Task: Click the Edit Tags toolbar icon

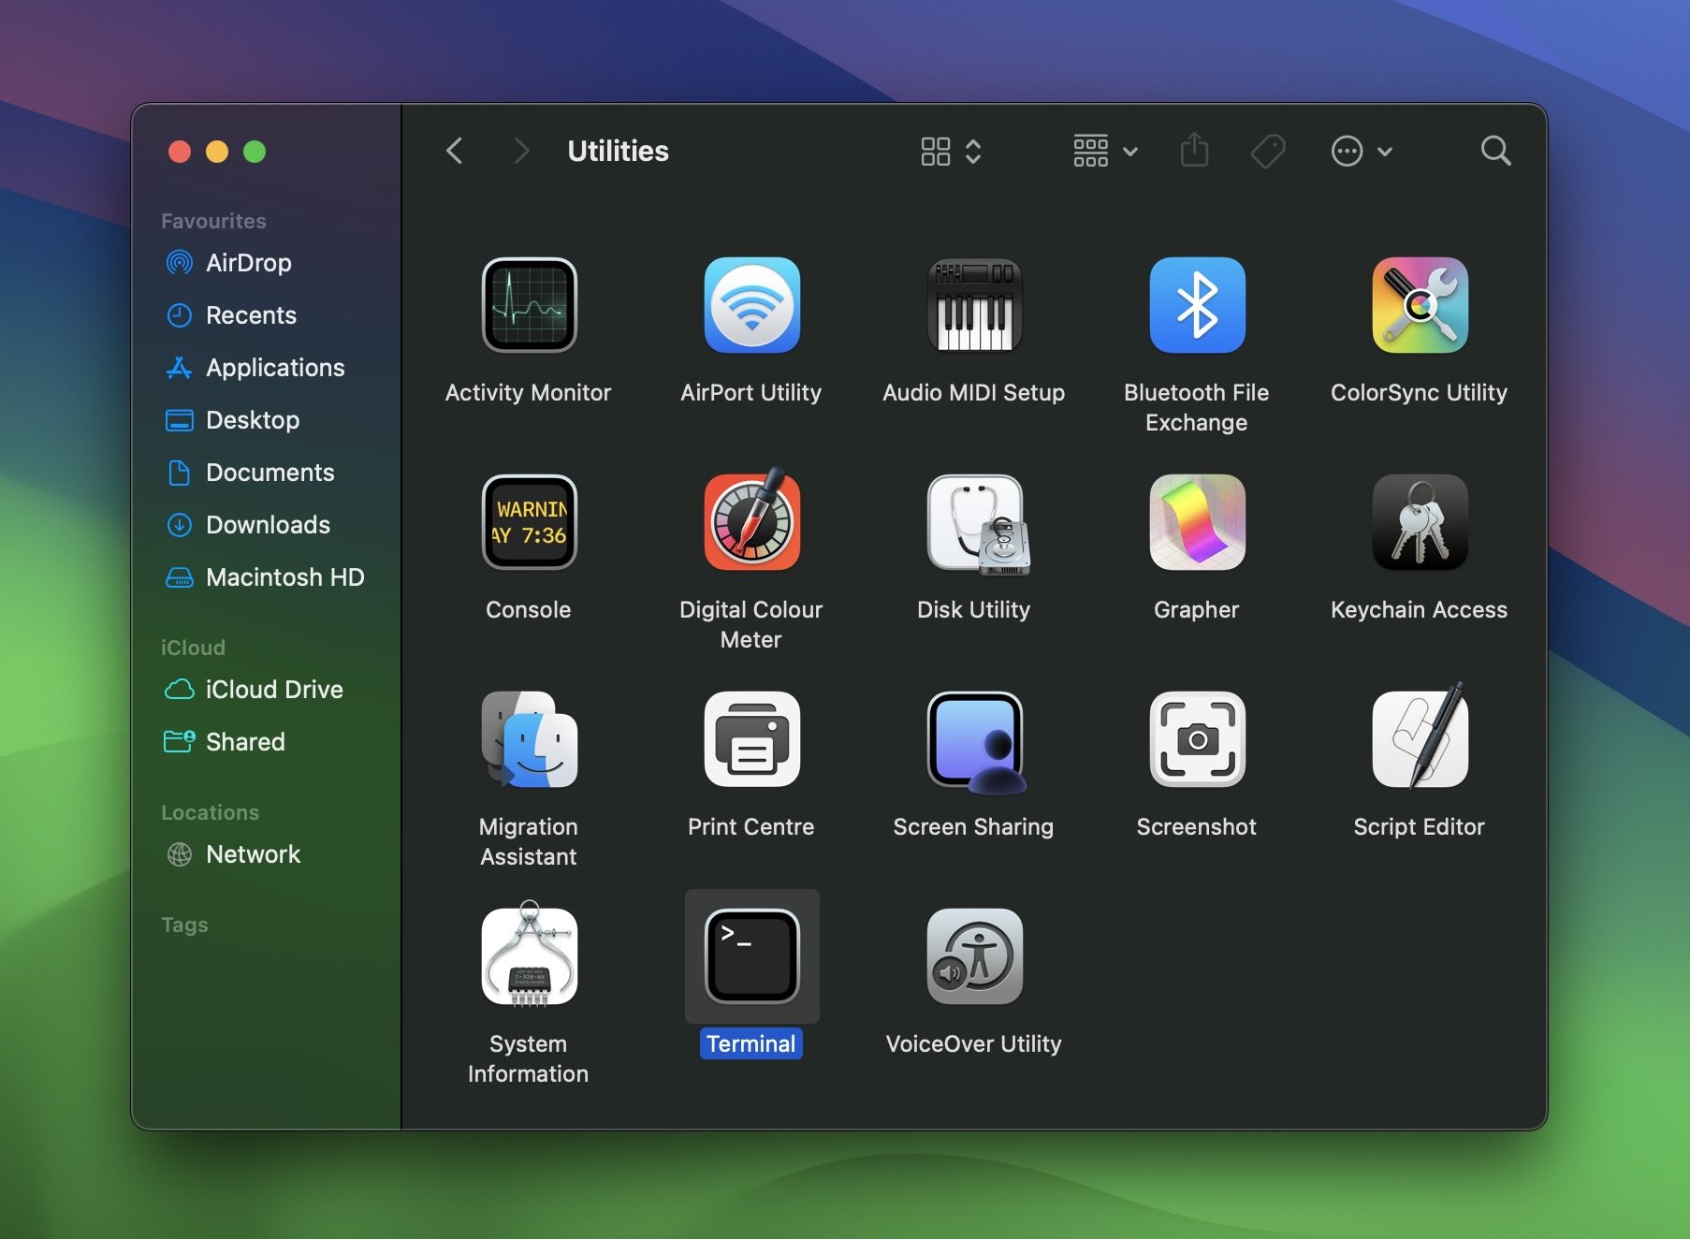Action: [x=1268, y=151]
